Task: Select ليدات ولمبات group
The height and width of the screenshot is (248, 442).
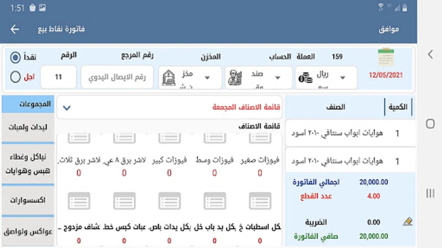Action: tap(28, 127)
